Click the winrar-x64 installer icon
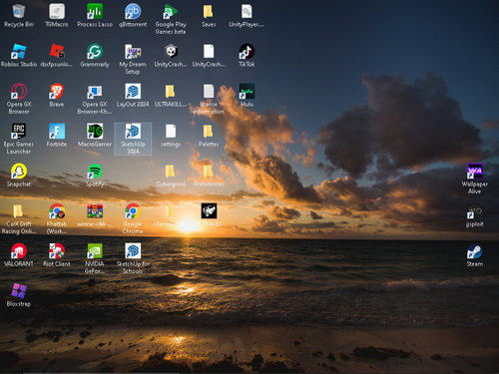499x374 pixels. click(95, 211)
